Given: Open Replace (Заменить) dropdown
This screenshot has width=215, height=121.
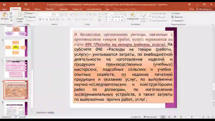Looking at the screenshot, I should (x=178, y=17).
